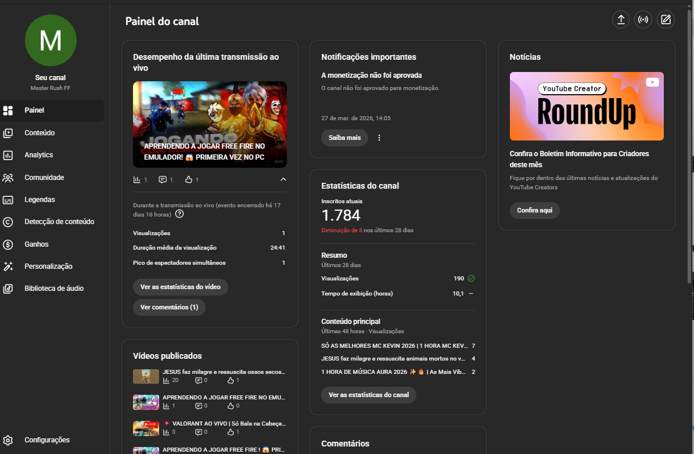The height and width of the screenshot is (454, 694).
Task: Click the Configurações gear icon
Action: click(8, 440)
